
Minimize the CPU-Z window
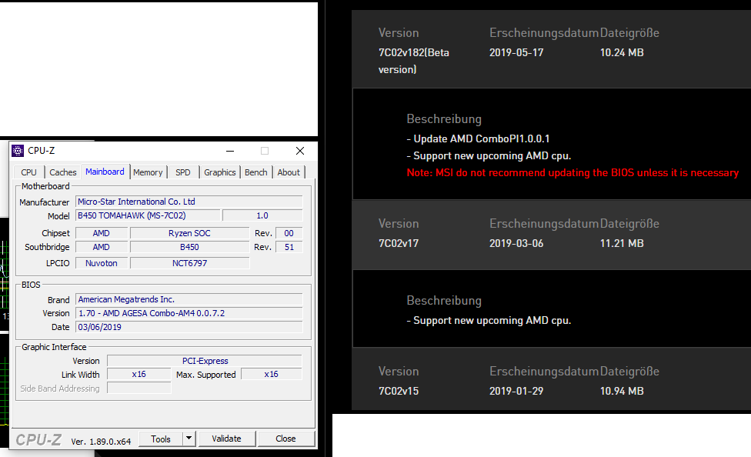(x=230, y=151)
